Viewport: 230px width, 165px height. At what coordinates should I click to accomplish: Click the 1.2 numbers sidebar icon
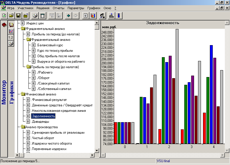point(11,37)
